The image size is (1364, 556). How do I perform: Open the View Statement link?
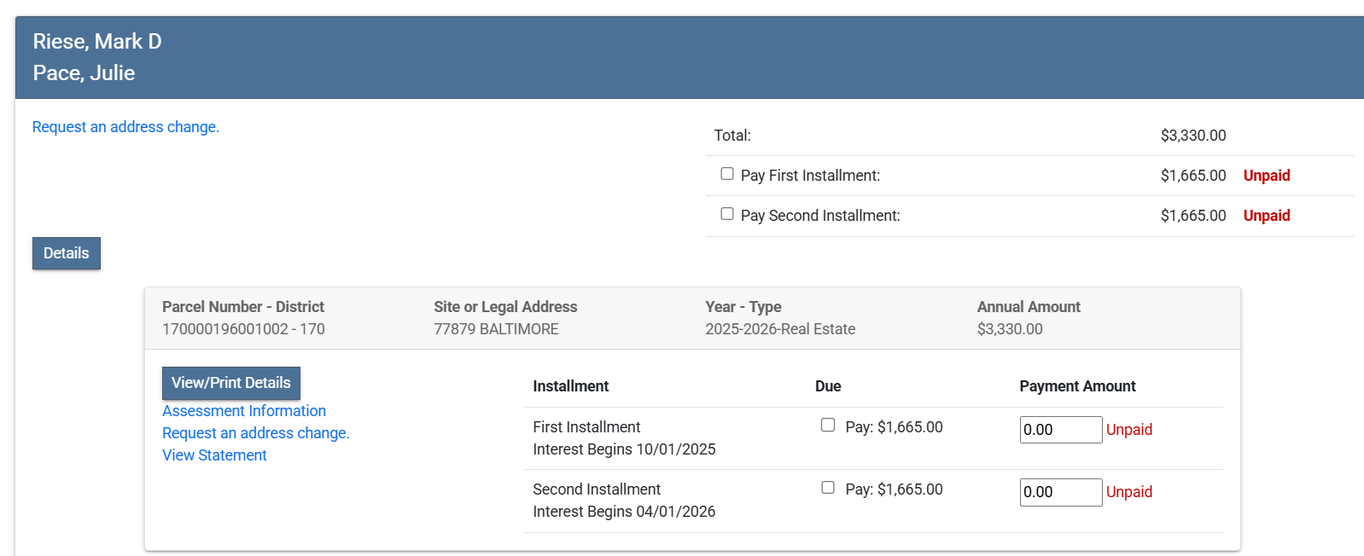coord(214,455)
